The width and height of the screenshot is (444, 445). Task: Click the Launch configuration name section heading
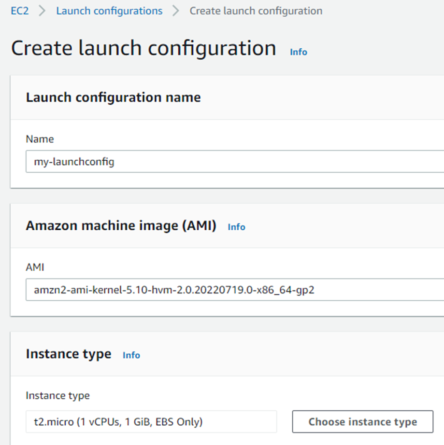pyautogui.click(x=113, y=97)
